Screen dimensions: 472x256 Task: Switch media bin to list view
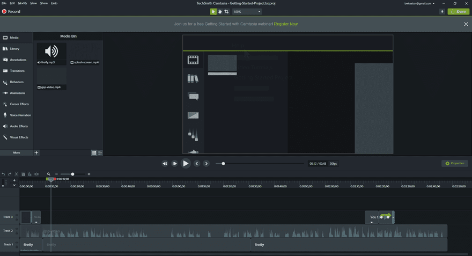tap(100, 152)
